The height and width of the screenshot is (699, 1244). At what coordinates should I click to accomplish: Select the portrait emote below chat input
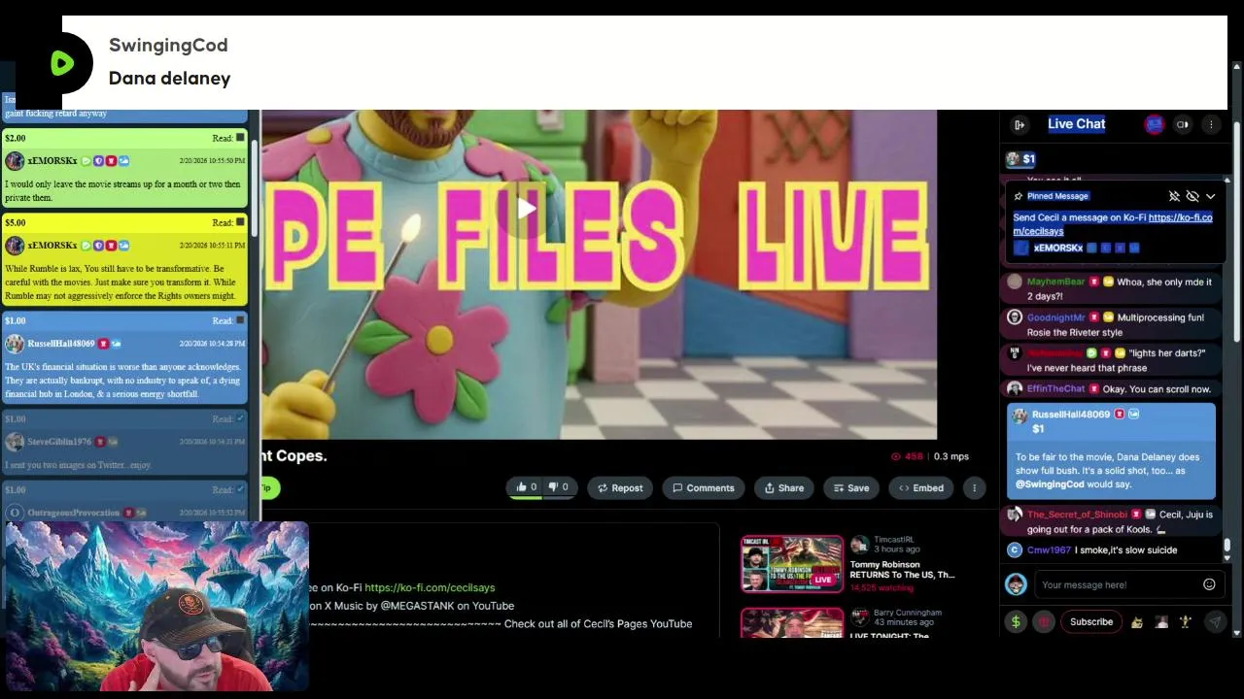1161,622
